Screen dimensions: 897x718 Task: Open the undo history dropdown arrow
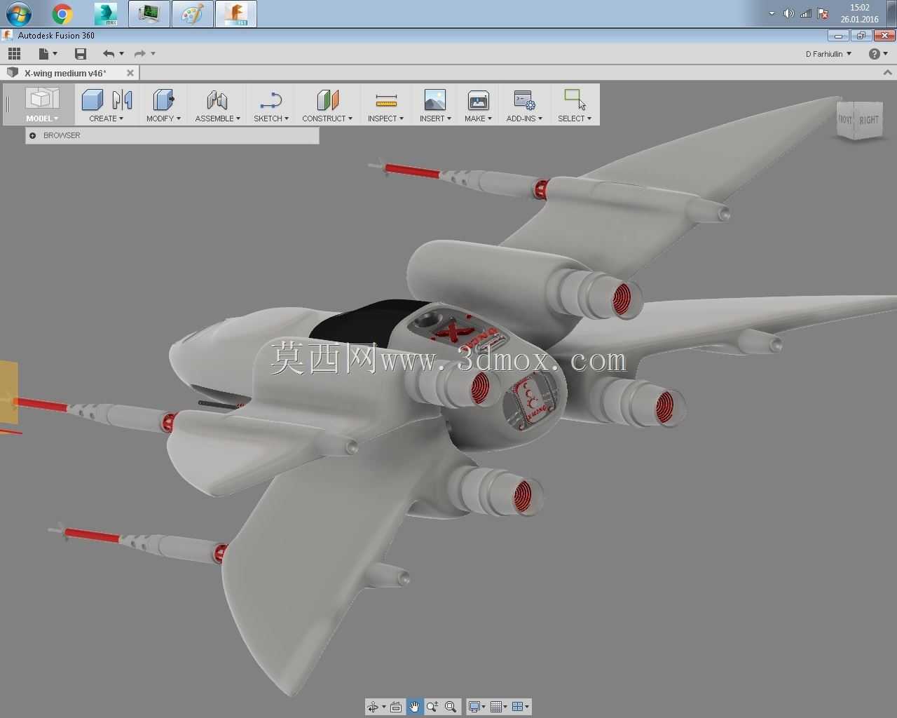(122, 53)
